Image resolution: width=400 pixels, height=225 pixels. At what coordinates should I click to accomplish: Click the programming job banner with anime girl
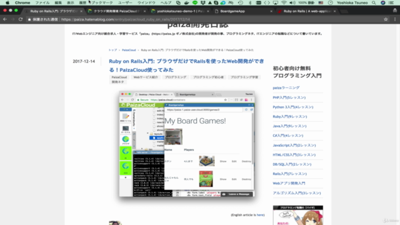click(x=298, y=215)
